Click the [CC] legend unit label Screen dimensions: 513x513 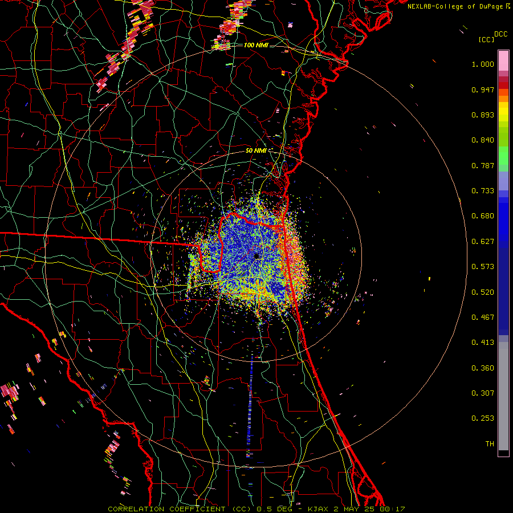(x=486, y=39)
